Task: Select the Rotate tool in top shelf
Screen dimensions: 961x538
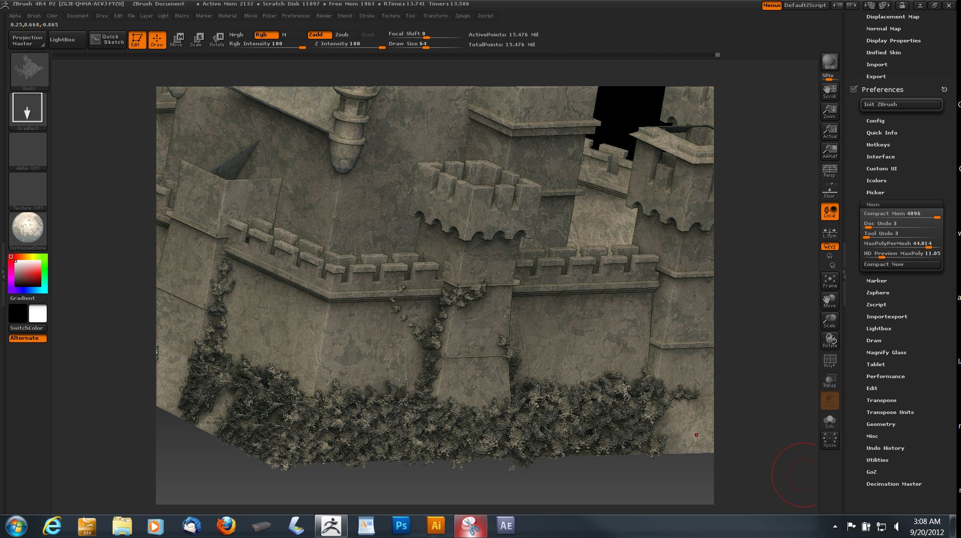Action: [217, 40]
